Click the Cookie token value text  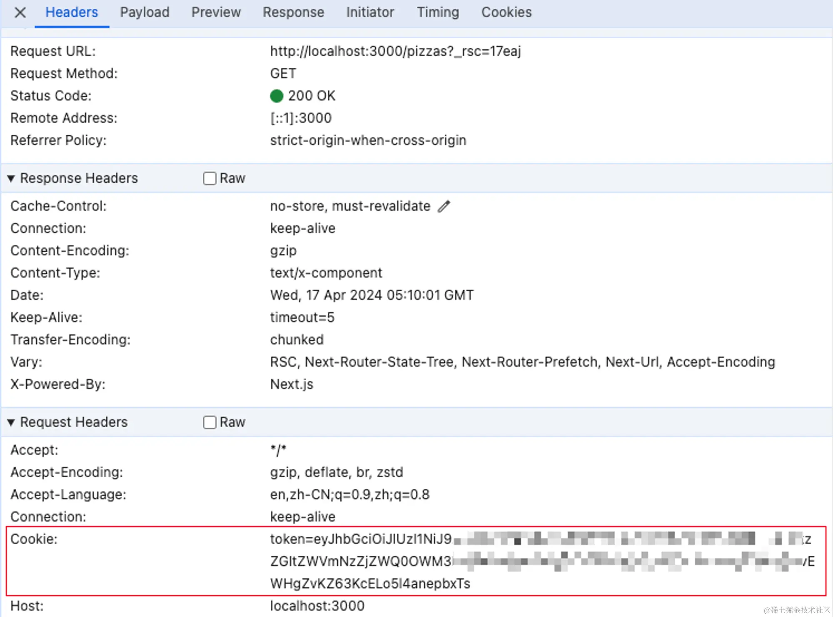click(361, 539)
